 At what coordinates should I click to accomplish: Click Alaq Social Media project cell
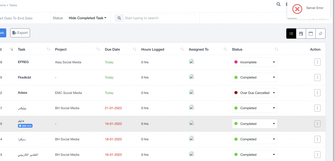click(68, 62)
